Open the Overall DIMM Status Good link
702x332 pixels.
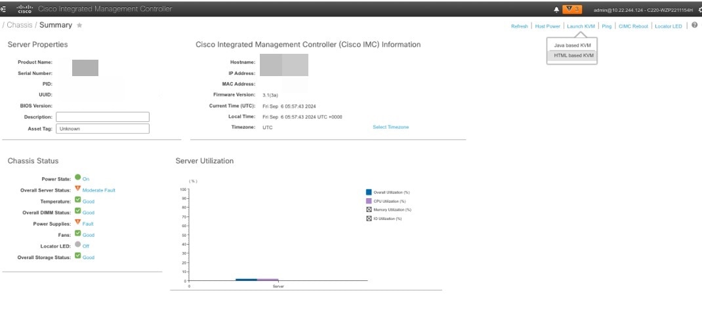(x=88, y=213)
